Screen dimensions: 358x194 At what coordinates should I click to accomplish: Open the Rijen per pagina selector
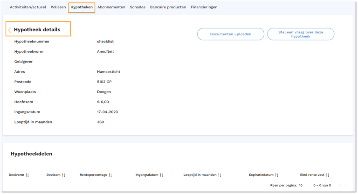pos(301,185)
